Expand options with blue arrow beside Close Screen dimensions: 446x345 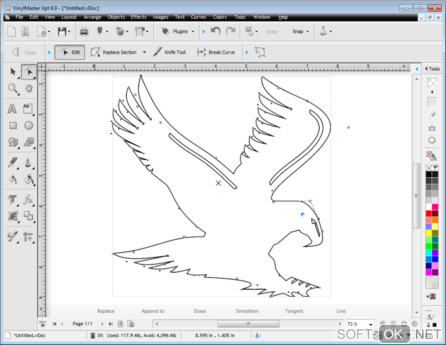[49, 52]
